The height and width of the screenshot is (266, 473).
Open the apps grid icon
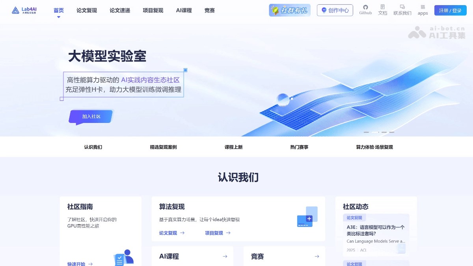423,7
